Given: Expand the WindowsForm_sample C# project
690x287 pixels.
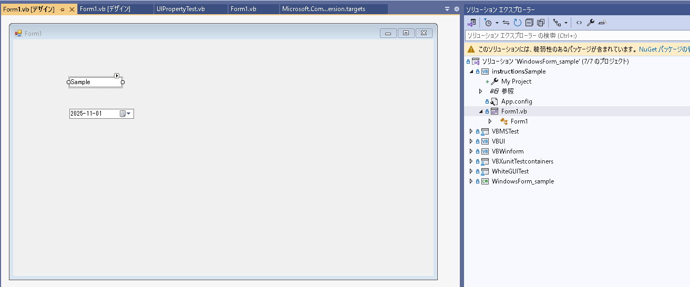Looking at the screenshot, I should pyautogui.click(x=471, y=181).
